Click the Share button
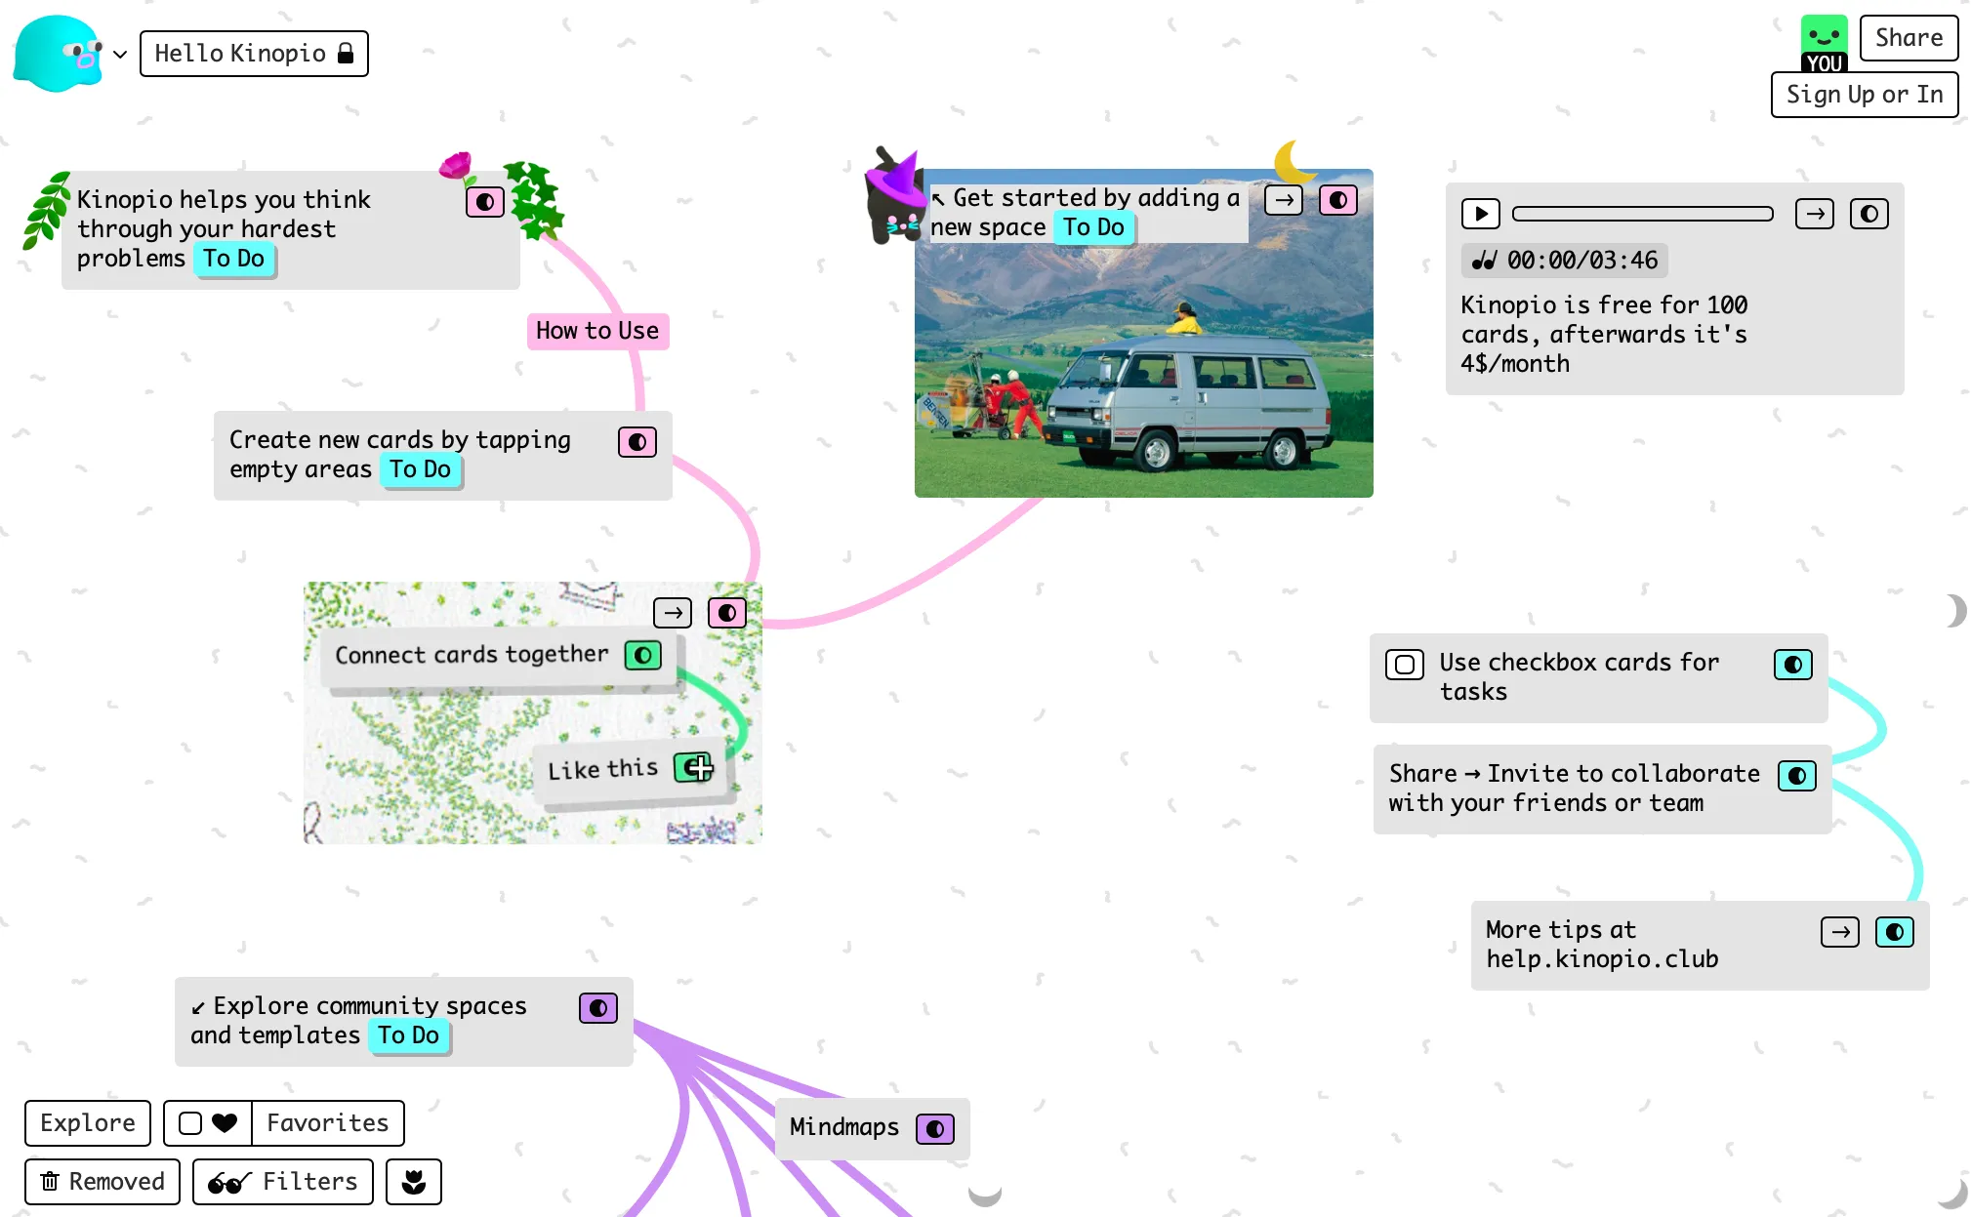The height and width of the screenshot is (1217, 1971). (1908, 37)
